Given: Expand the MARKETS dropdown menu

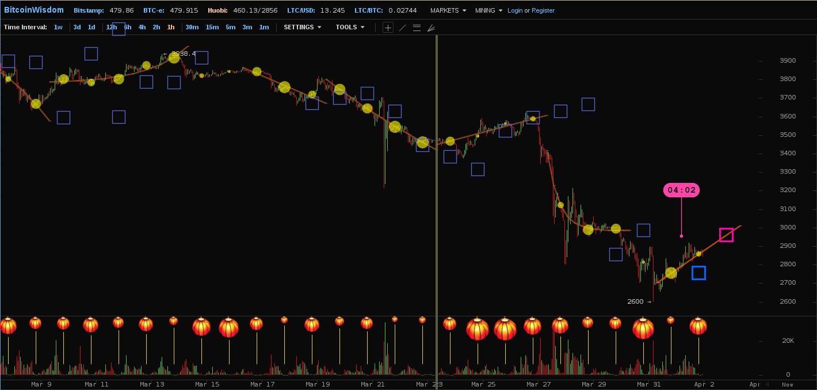Looking at the screenshot, I should (448, 10).
